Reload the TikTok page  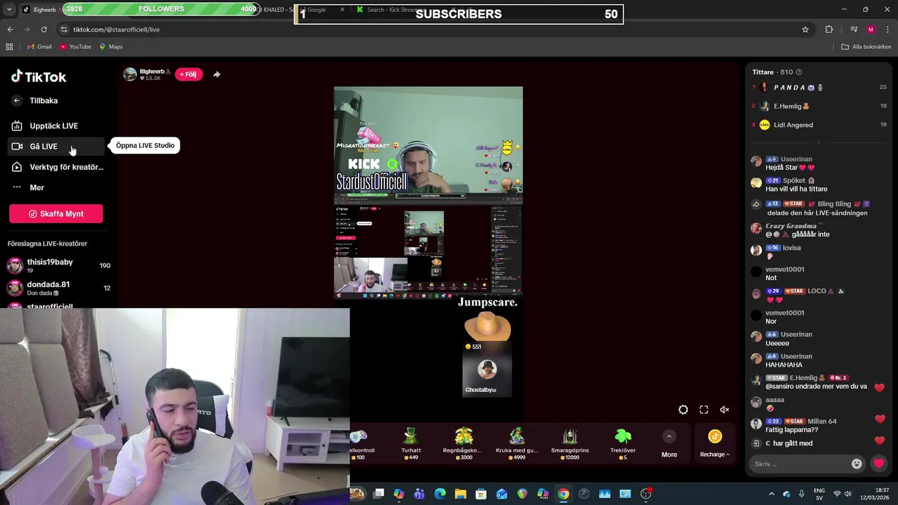[43, 29]
